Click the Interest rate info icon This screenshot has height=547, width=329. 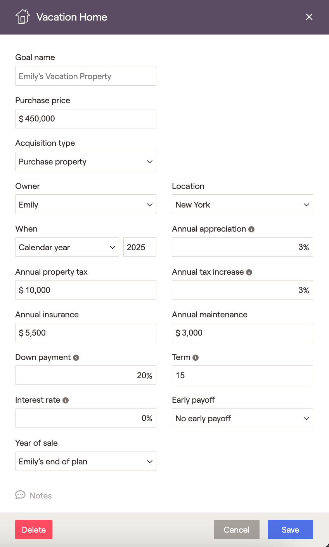(x=66, y=400)
